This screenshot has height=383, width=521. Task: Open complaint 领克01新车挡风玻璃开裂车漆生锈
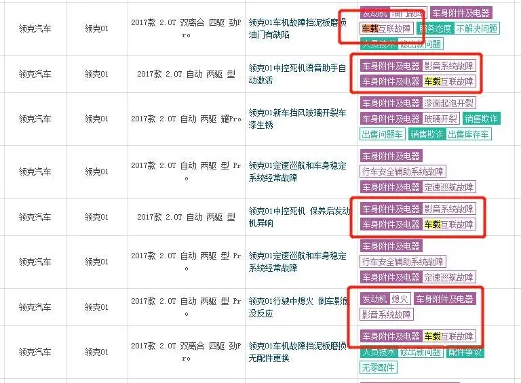[x=297, y=119]
